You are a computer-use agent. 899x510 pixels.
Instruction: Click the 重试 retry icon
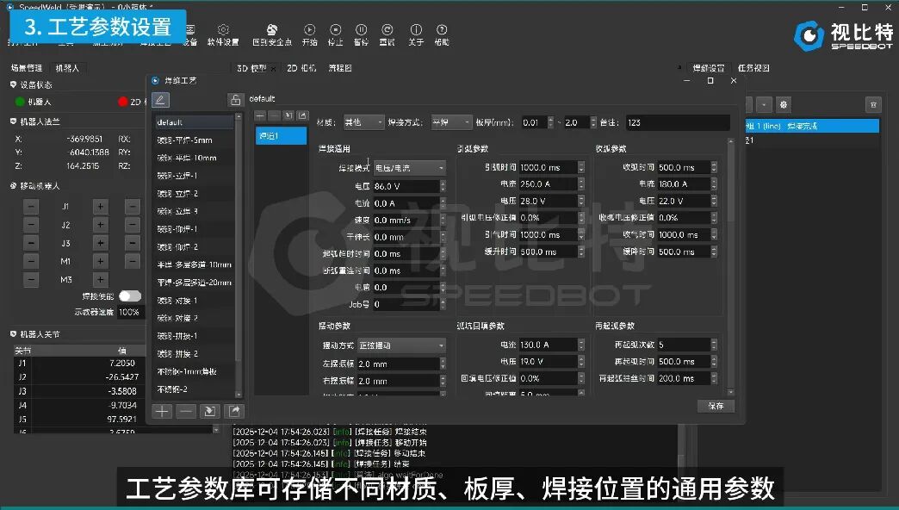[x=387, y=35]
